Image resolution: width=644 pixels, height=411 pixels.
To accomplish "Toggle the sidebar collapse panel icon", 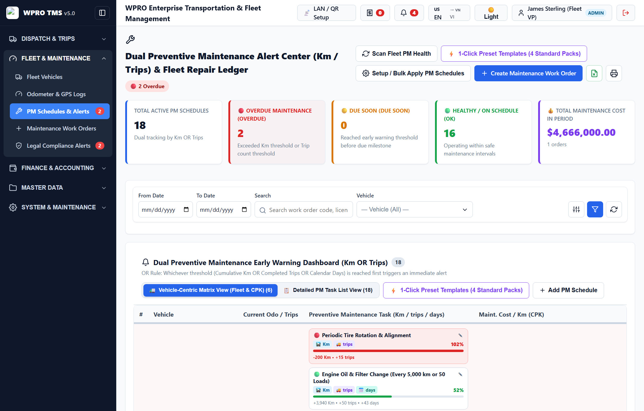I will coord(102,13).
